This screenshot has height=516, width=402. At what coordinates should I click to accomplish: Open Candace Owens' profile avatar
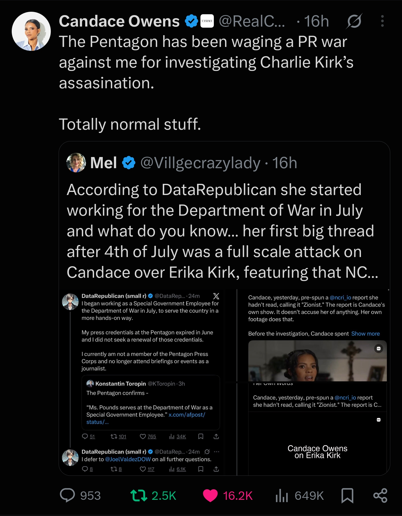coord(31,31)
